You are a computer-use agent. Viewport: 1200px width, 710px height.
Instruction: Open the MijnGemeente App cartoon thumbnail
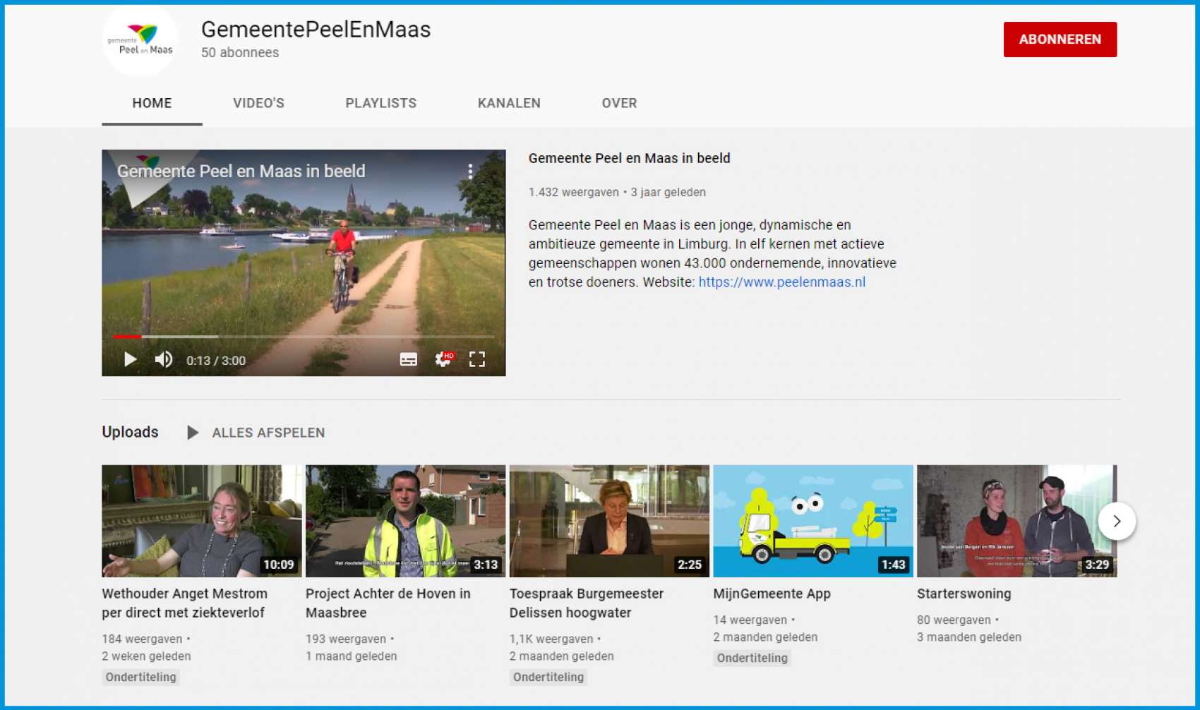[813, 521]
